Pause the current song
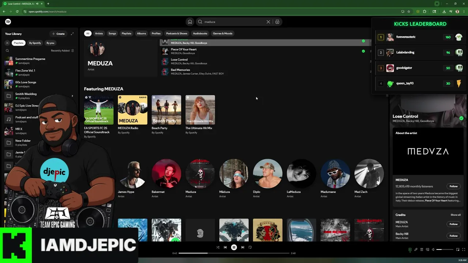This screenshot has width=468, height=263. [234, 247]
